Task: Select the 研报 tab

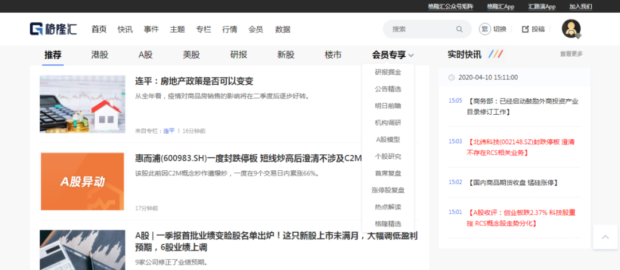Action: [239, 55]
